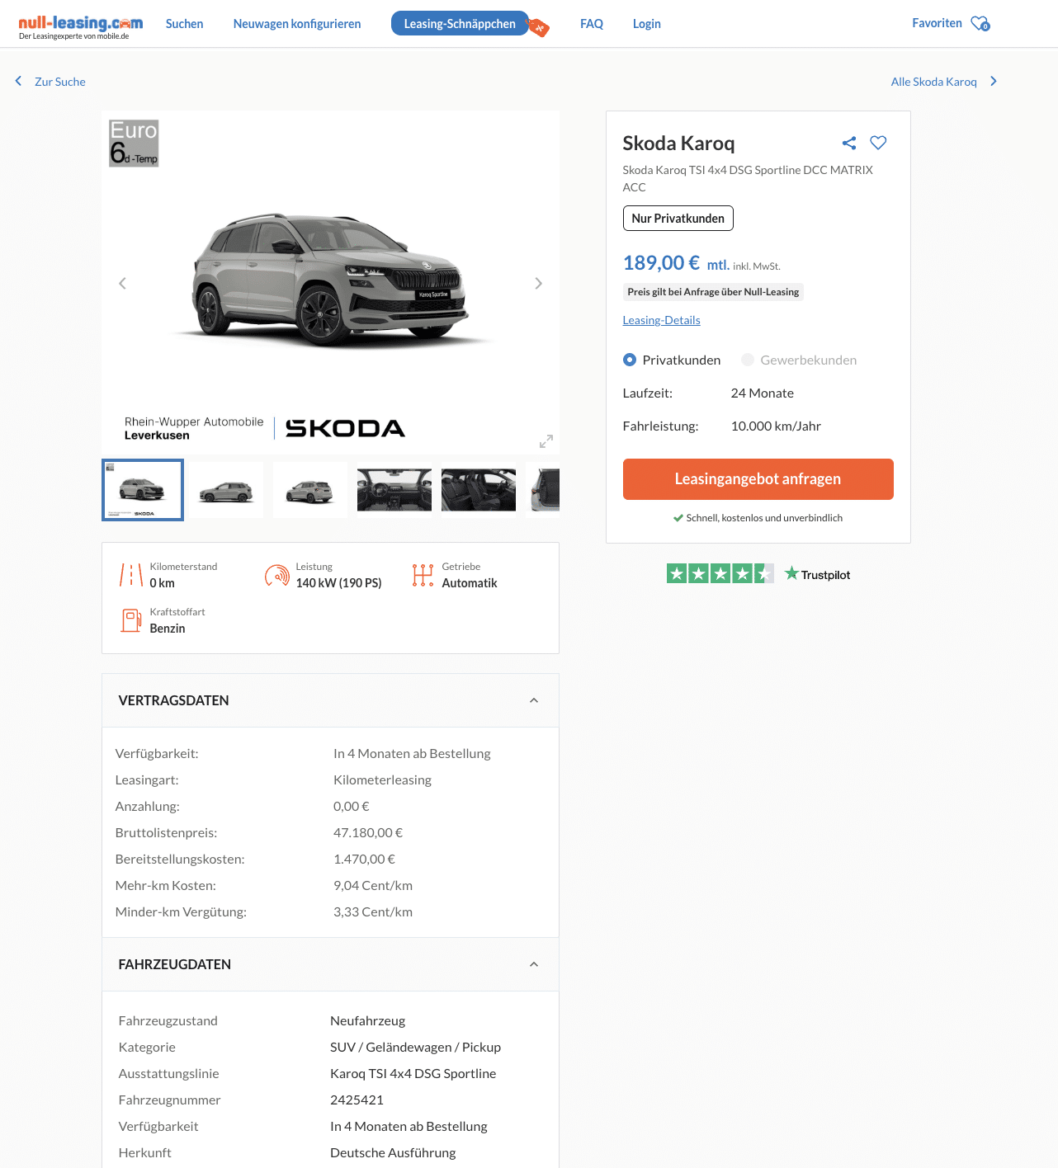Open Neuwagen konfigurieren in navigation
This screenshot has width=1058, height=1168.
[x=297, y=24]
